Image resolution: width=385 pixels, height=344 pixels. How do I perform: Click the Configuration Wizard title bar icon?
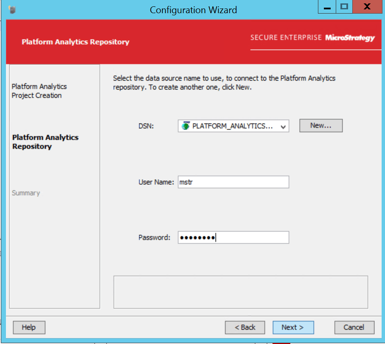[12, 10]
